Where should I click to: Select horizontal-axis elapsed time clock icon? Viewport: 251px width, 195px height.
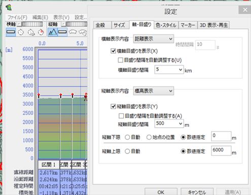click(21, 32)
